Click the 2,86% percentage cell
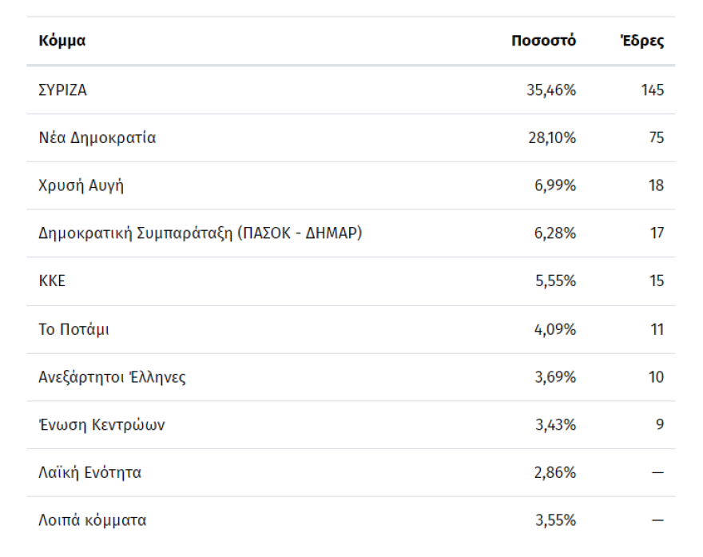The image size is (703, 557). pos(554,472)
